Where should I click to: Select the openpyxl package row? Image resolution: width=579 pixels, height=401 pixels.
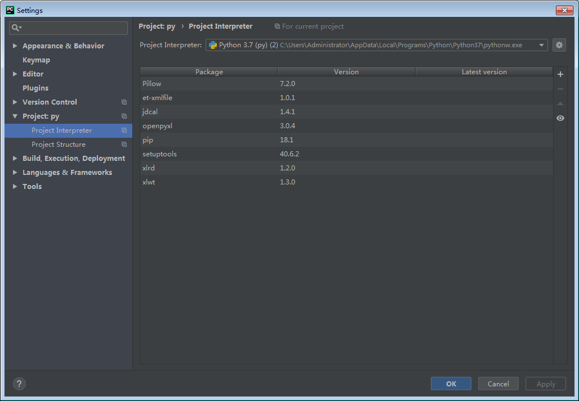346,125
